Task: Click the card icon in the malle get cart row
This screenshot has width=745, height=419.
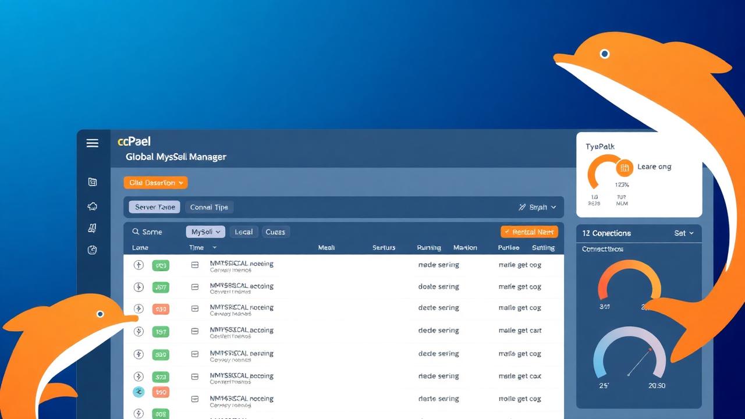Action: pyautogui.click(x=195, y=332)
